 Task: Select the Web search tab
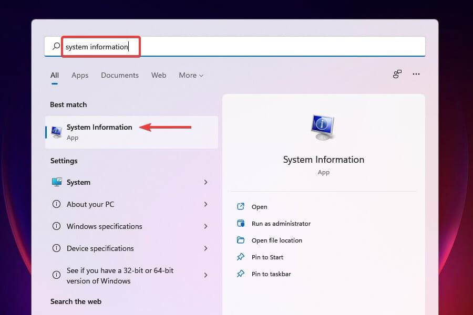pos(158,75)
